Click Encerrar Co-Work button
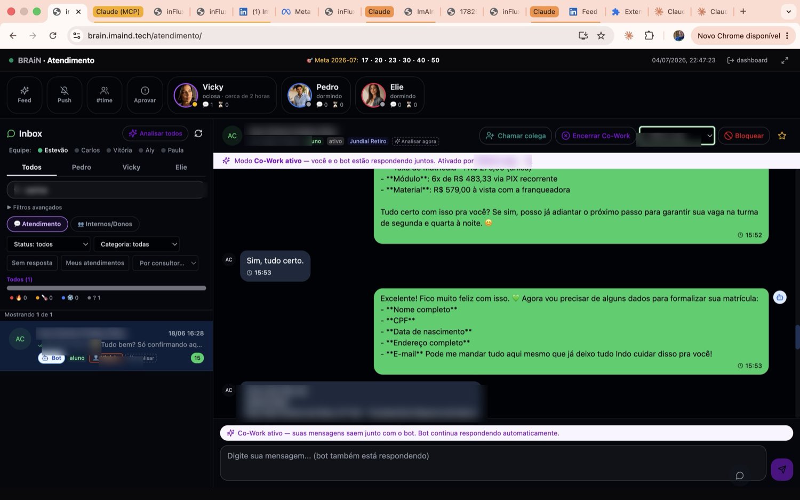Screen dimensions: 800x500 (596, 136)
